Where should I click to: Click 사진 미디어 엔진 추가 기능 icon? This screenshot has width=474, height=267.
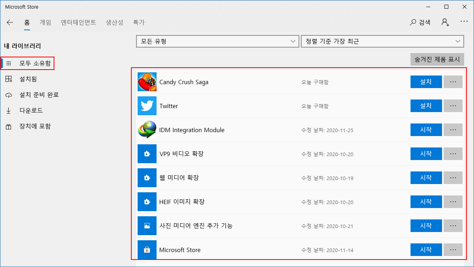[147, 226]
